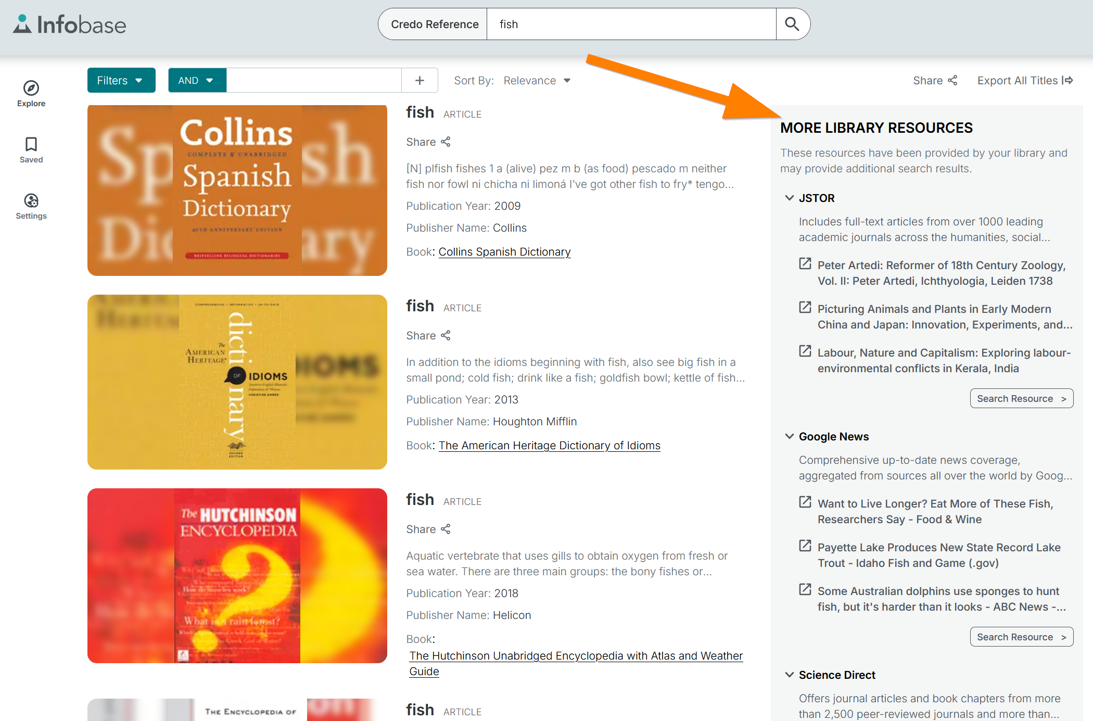Click the American Heritage Idioms cover thumbnail
Image resolution: width=1093 pixels, height=721 pixels.
[x=237, y=382]
